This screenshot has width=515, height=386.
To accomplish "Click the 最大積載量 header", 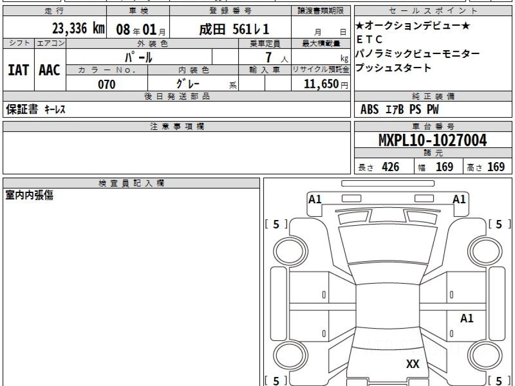I will [x=321, y=43].
